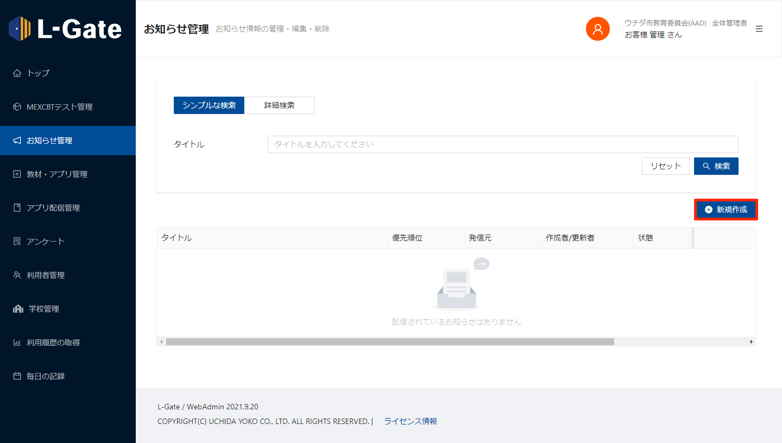Screen dimensions: 782x443
Task: Click the 教材・アプリ管理 plus-box icon
Action: [17, 174]
